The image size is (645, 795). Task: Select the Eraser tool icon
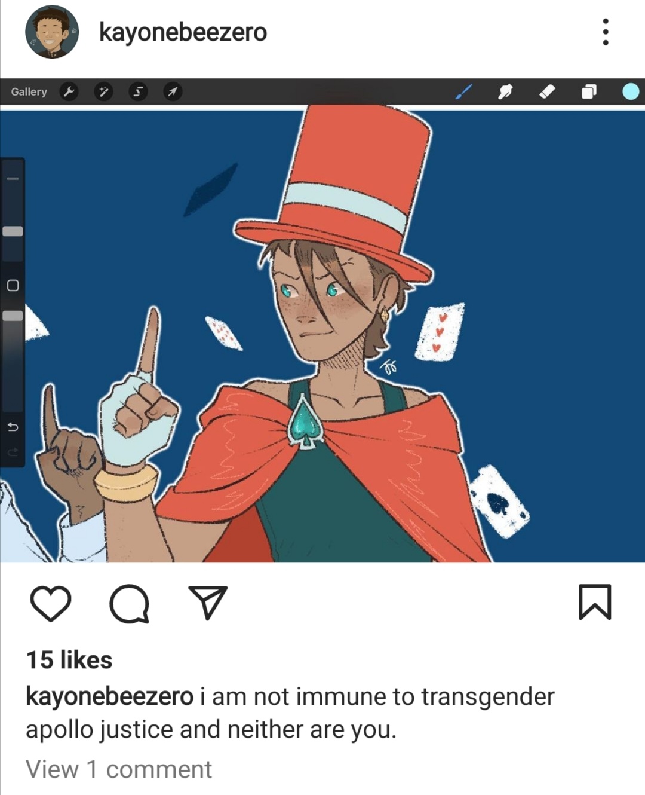547,91
